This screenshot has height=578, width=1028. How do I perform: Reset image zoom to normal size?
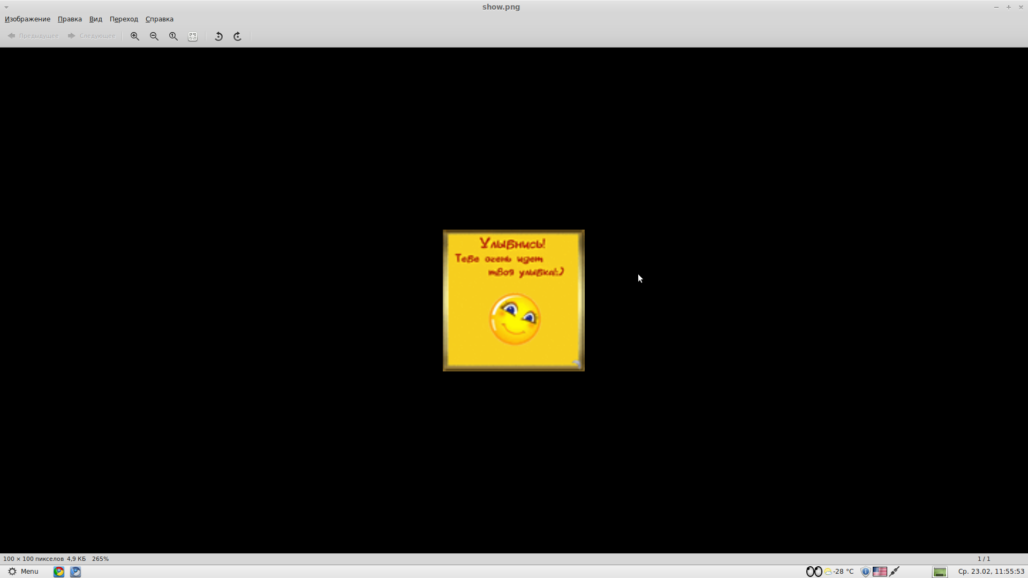pos(173,36)
